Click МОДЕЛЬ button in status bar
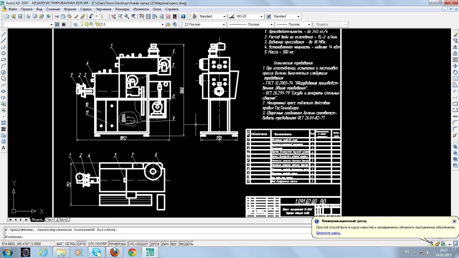This screenshot has height=258, width=459. point(186,244)
